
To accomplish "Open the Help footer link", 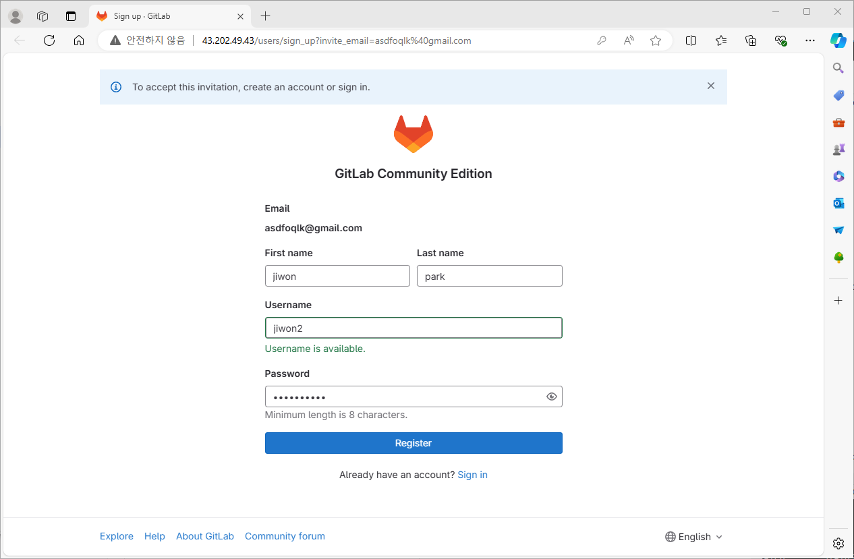I will tap(154, 536).
